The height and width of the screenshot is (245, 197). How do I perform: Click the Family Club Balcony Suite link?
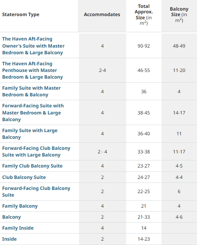pos(32,166)
